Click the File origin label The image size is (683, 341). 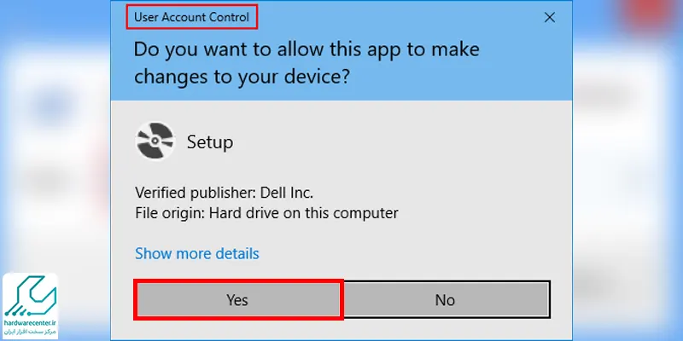(170, 214)
